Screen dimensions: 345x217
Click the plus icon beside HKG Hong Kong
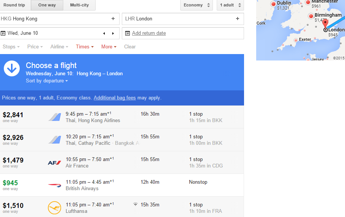(x=113, y=19)
